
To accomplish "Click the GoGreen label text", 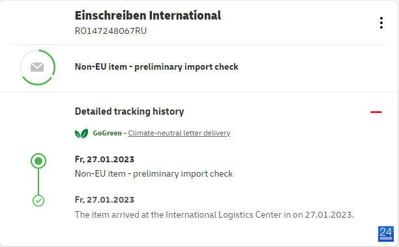I will (107, 133).
